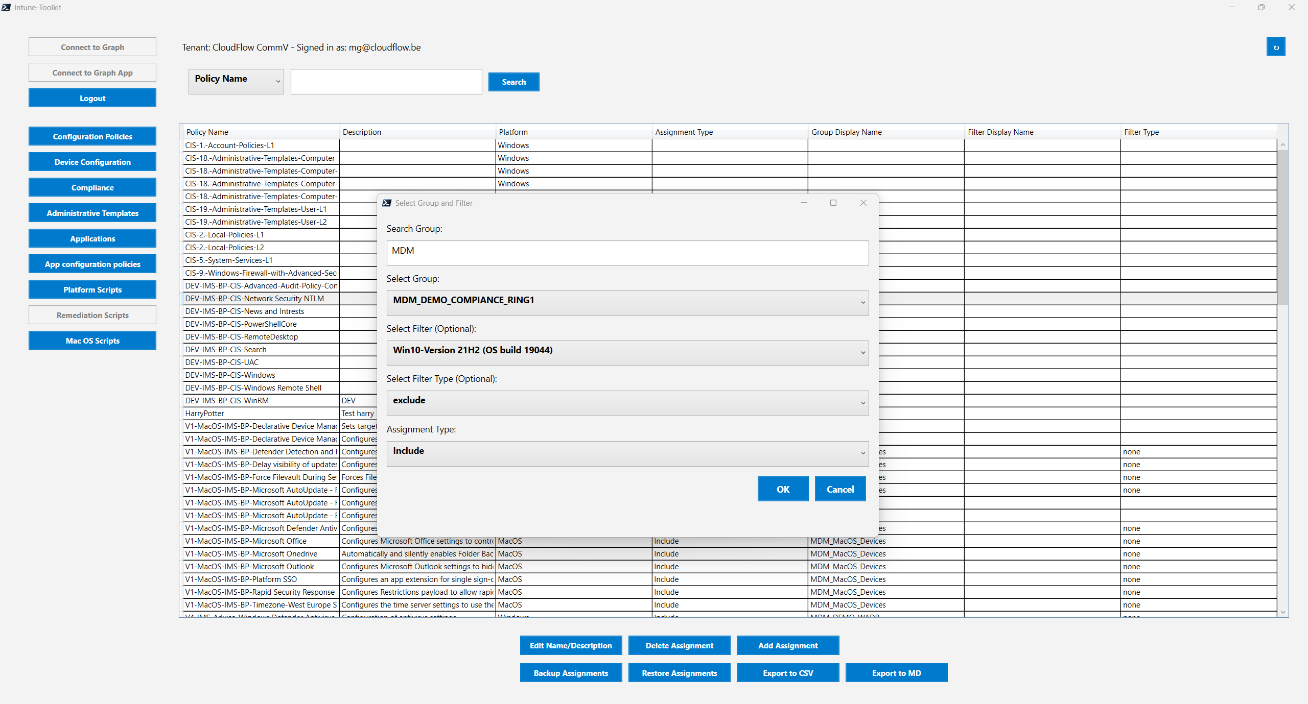Click Add Assignment
1308x704 pixels.
tap(787, 645)
